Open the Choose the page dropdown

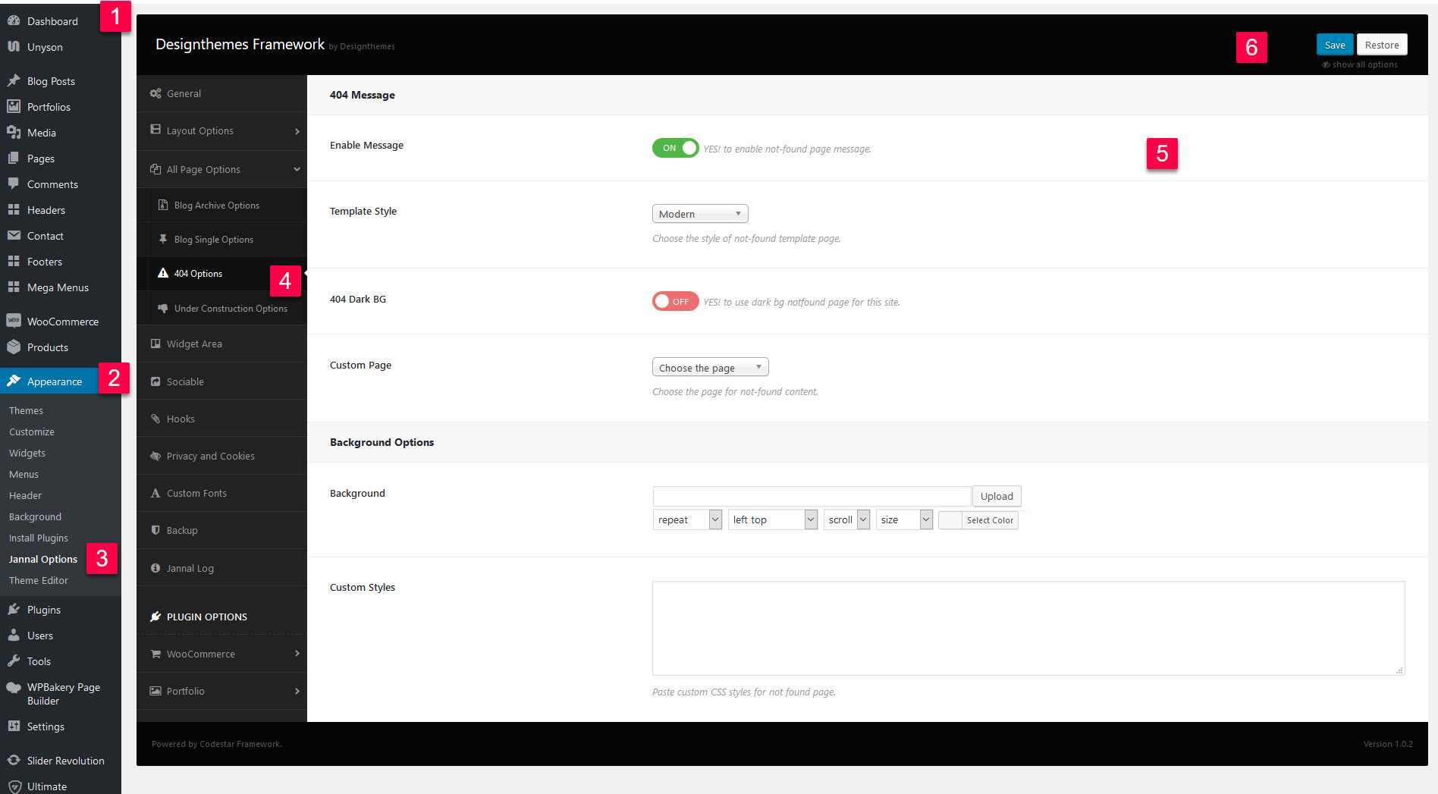(x=710, y=367)
